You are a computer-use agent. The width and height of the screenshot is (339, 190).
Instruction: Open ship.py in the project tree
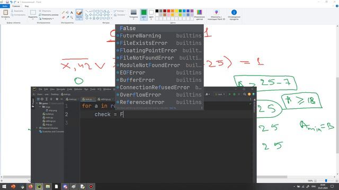(48, 125)
